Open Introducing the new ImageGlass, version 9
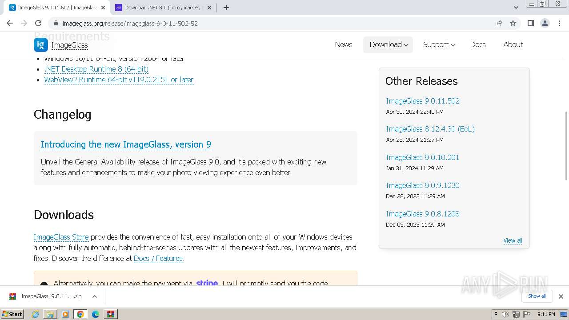The image size is (569, 320). click(126, 144)
